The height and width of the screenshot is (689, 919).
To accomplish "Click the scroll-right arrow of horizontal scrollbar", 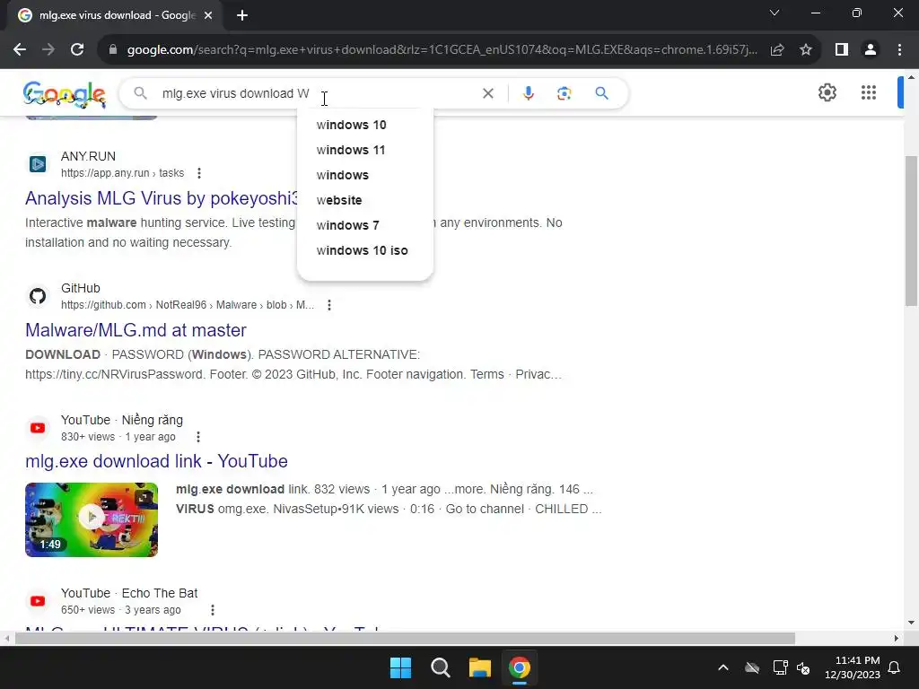I will pyautogui.click(x=897, y=638).
